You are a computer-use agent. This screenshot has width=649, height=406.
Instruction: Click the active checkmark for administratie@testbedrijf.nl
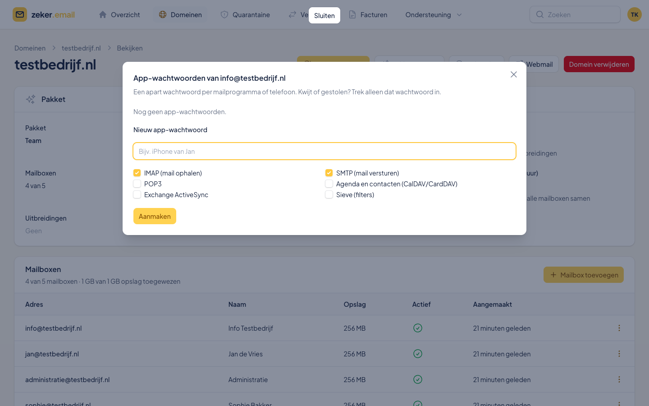418,379
